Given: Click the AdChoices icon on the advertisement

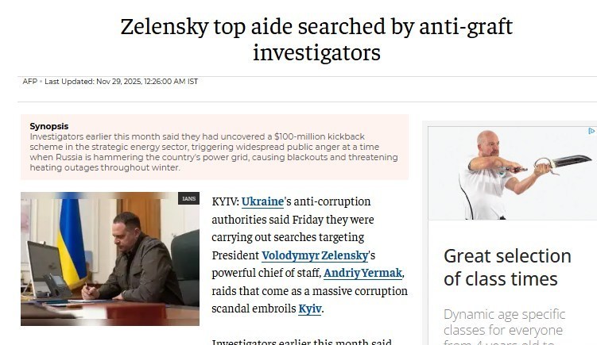Looking at the screenshot, I should (x=591, y=131).
